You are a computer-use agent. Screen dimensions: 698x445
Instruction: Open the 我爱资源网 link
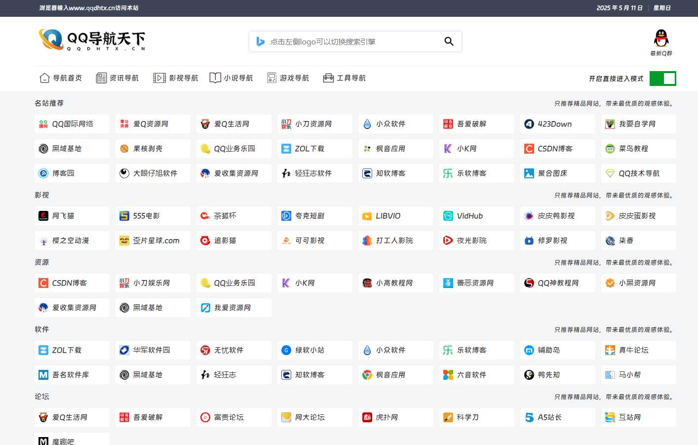pos(234,308)
